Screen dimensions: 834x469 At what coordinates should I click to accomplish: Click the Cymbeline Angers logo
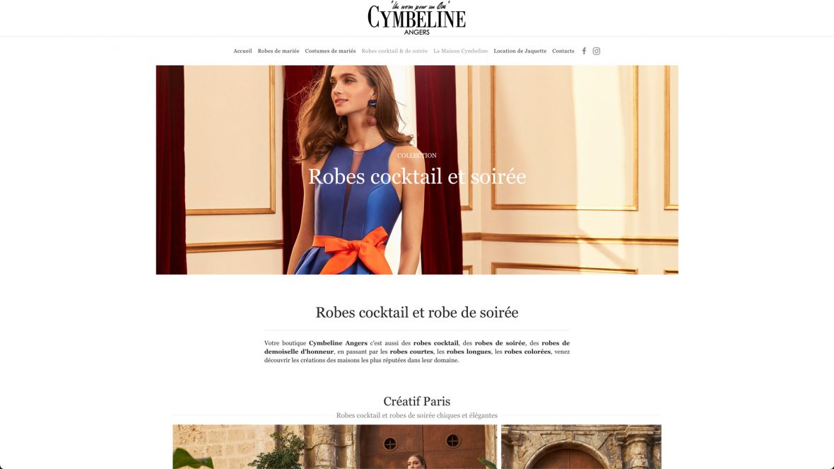coord(416,18)
